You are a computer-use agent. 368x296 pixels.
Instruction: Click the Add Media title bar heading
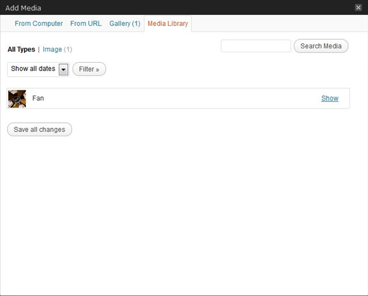point(23,8)
